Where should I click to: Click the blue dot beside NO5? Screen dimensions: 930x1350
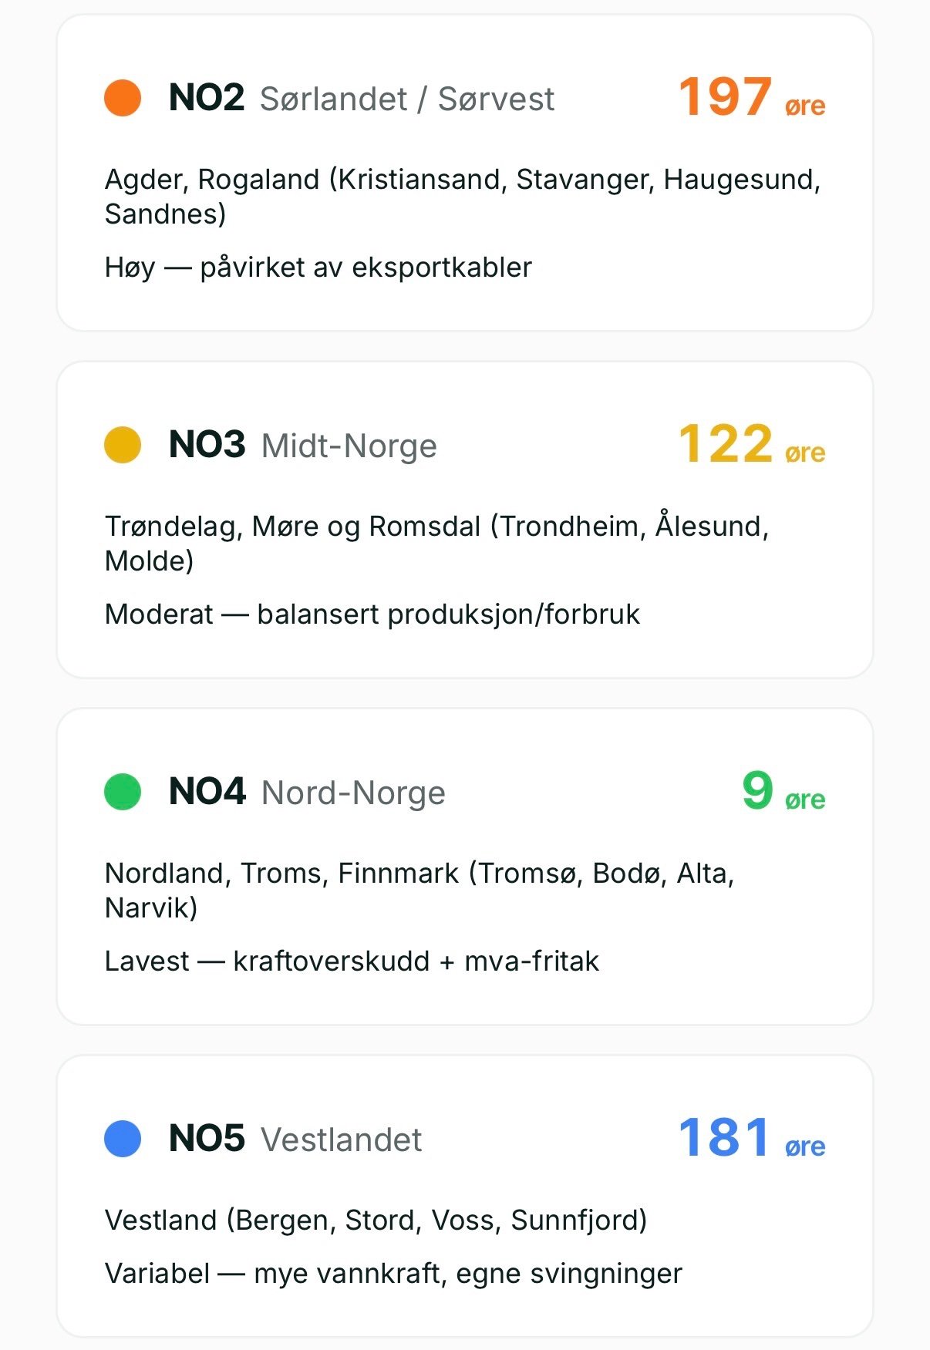(x=123, y=1139)
